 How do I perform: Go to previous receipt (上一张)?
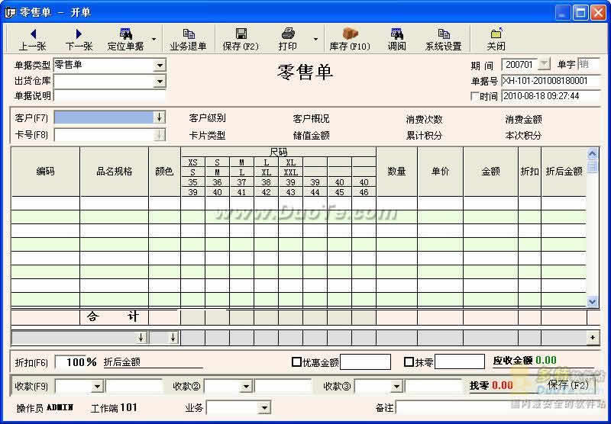coord(33,34)
